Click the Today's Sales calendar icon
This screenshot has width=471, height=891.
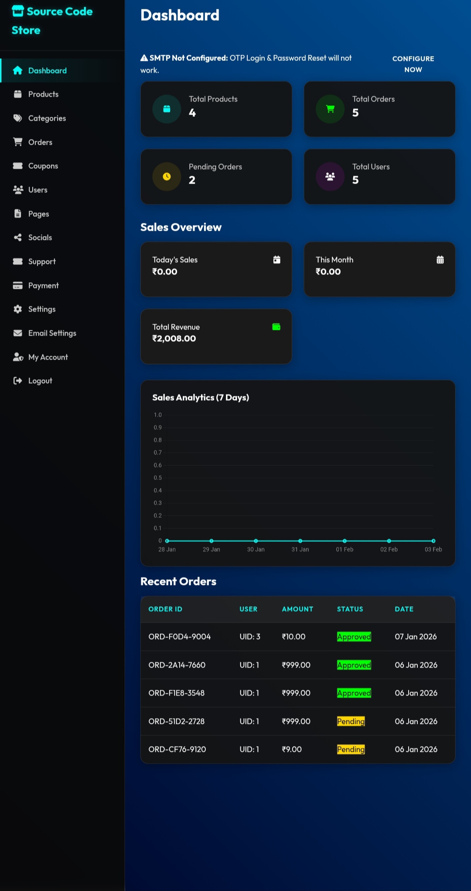pos(276,259)
